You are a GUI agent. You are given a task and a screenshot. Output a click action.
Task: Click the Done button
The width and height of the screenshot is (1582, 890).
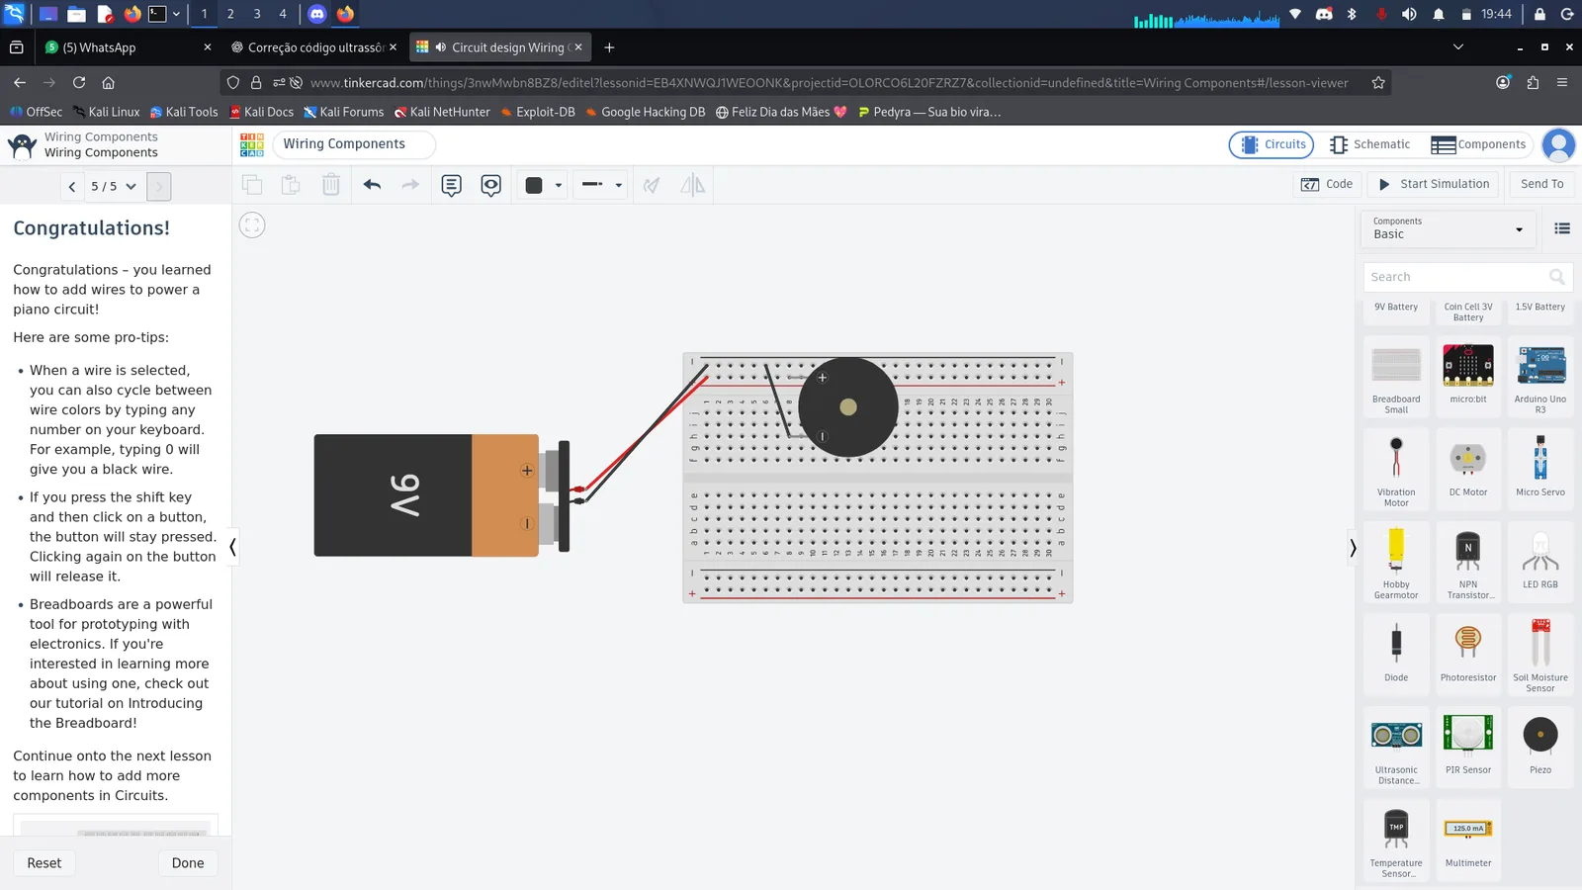[188, 863]
